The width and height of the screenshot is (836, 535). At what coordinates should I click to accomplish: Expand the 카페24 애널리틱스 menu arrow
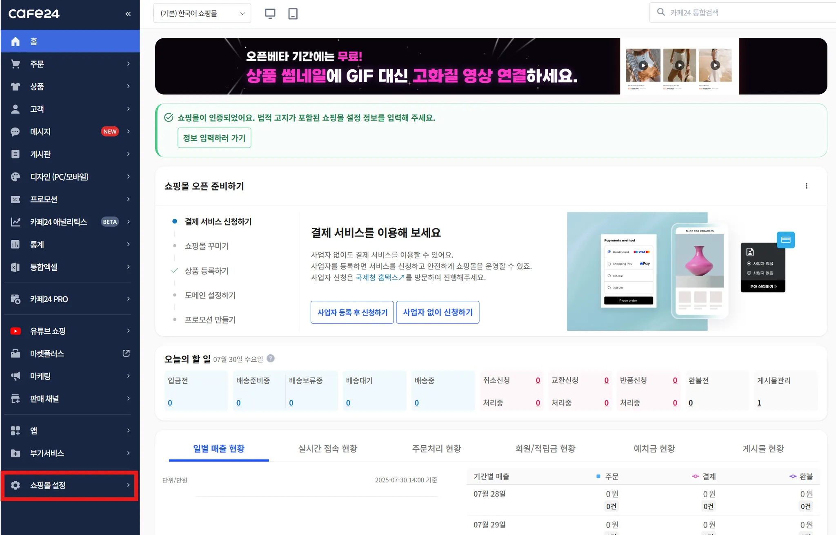[128, 222]
